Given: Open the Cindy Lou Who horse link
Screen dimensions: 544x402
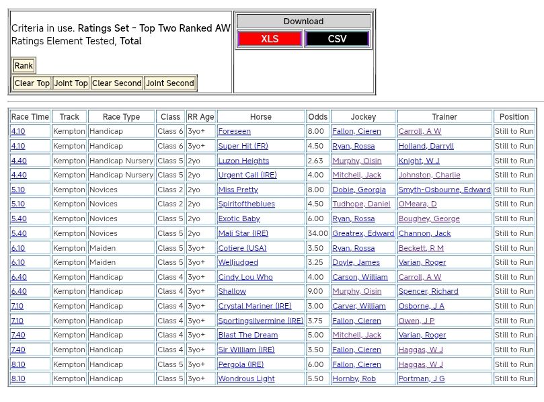Looking at the screenshot, I should click(245, 277).
